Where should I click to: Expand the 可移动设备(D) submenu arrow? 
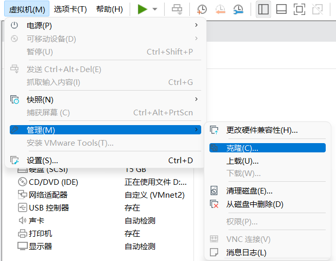click(196, 39)
